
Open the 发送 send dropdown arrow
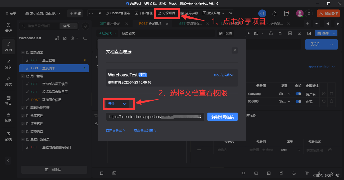pos(332,44)
